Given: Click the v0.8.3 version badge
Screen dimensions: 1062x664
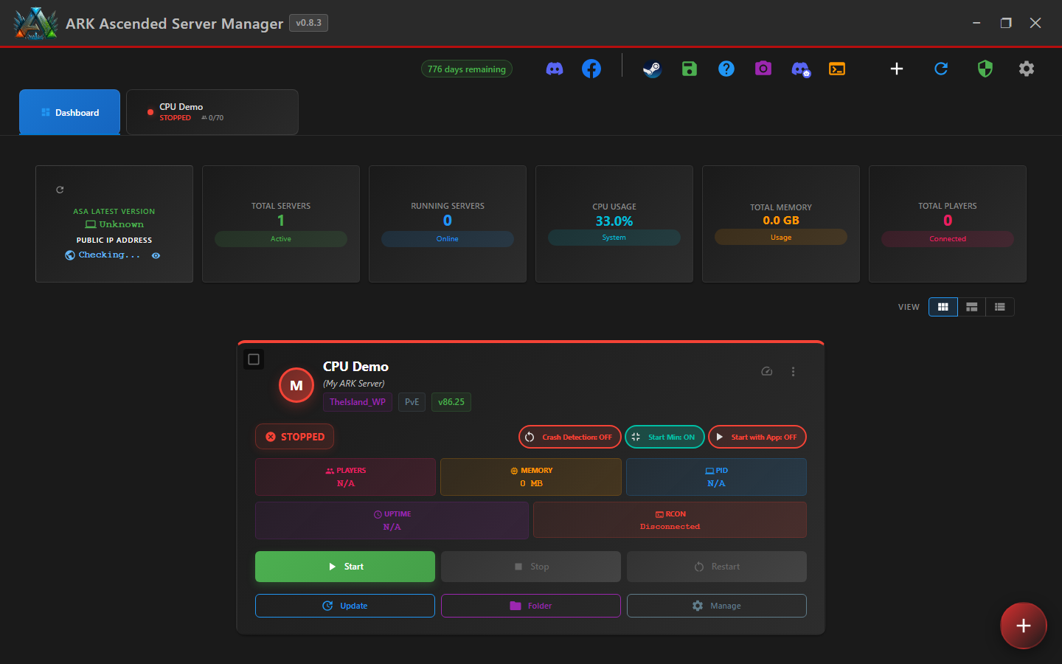Looking at the screenshot, I should click(x=308, y=23).
